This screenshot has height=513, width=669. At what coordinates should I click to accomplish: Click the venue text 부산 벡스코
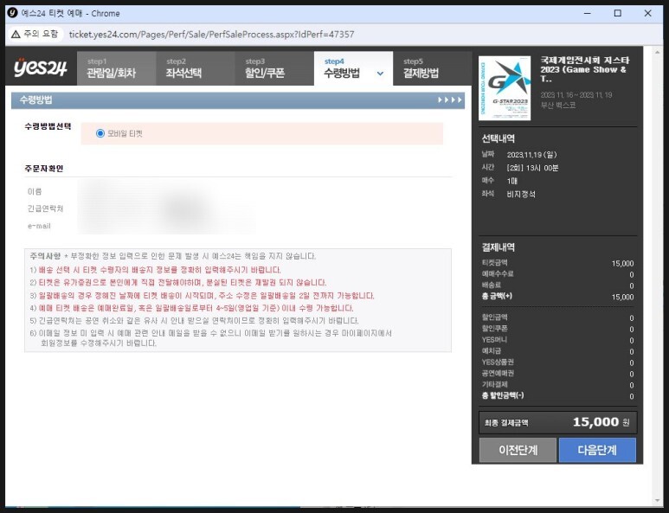coord(558,106)
